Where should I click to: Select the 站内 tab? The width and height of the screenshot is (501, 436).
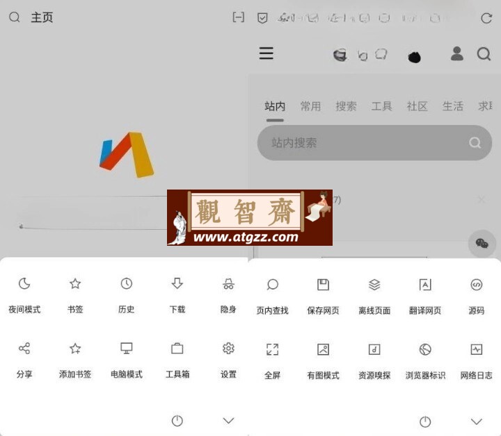point(275,106)
